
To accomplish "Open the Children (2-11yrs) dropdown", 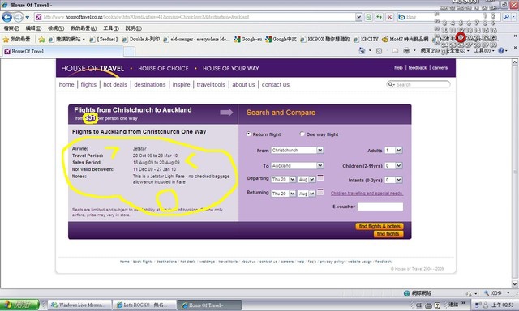I will (x=399, y=165).
